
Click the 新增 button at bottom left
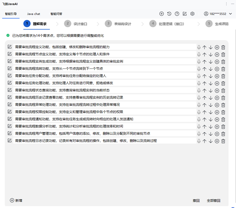pos(16,200)
